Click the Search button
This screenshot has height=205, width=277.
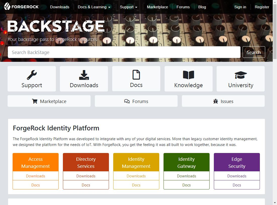254,52
